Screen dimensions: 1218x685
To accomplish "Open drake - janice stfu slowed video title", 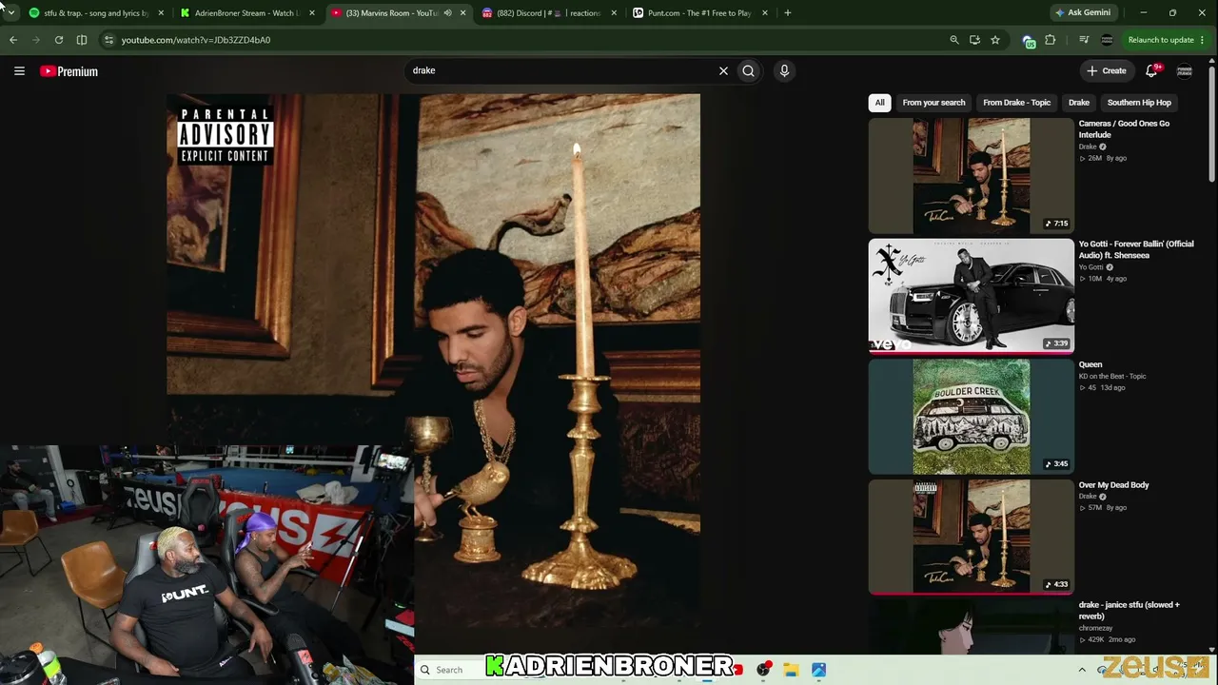I will coord(1129,611).
